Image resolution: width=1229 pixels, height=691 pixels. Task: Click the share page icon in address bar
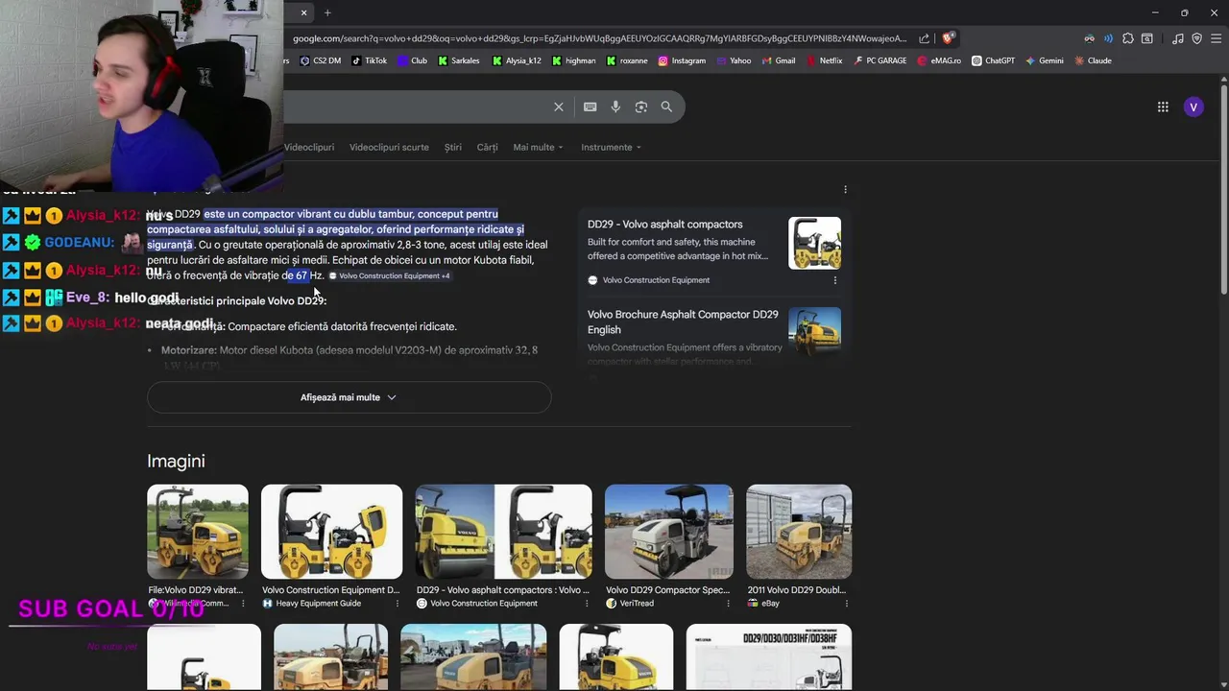coord(924,38)
